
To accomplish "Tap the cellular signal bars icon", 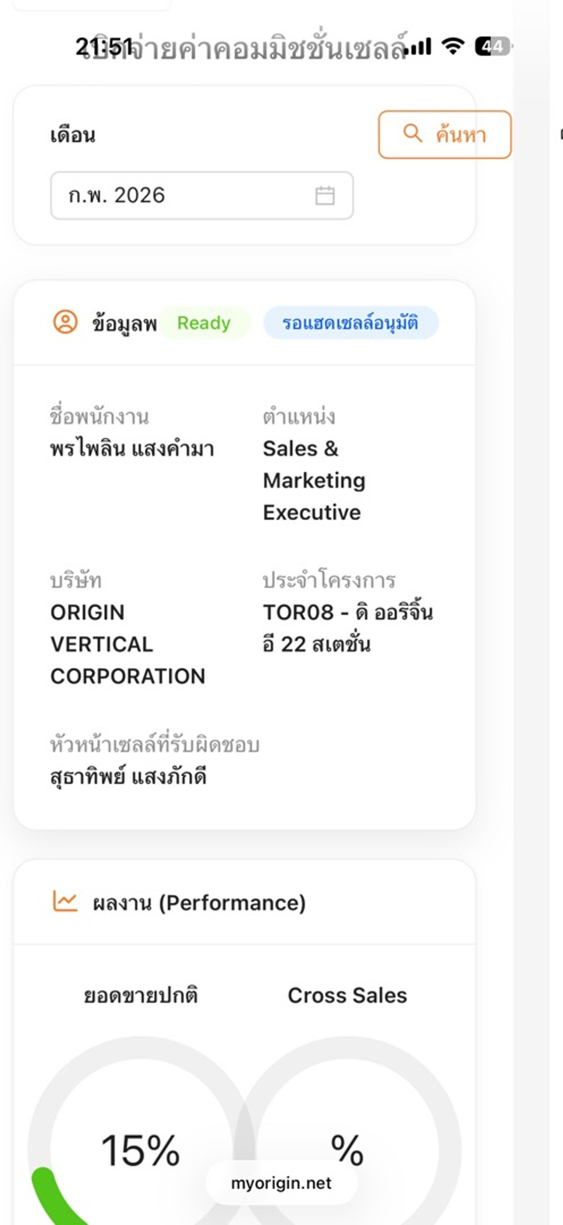I will pos(419,47).
